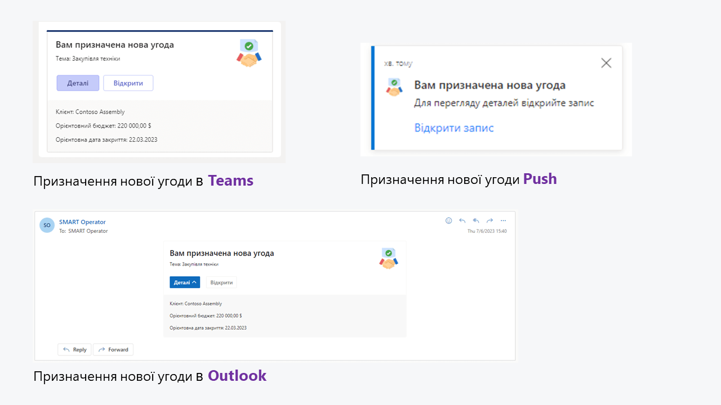Click the SO sender avatar

47,225
